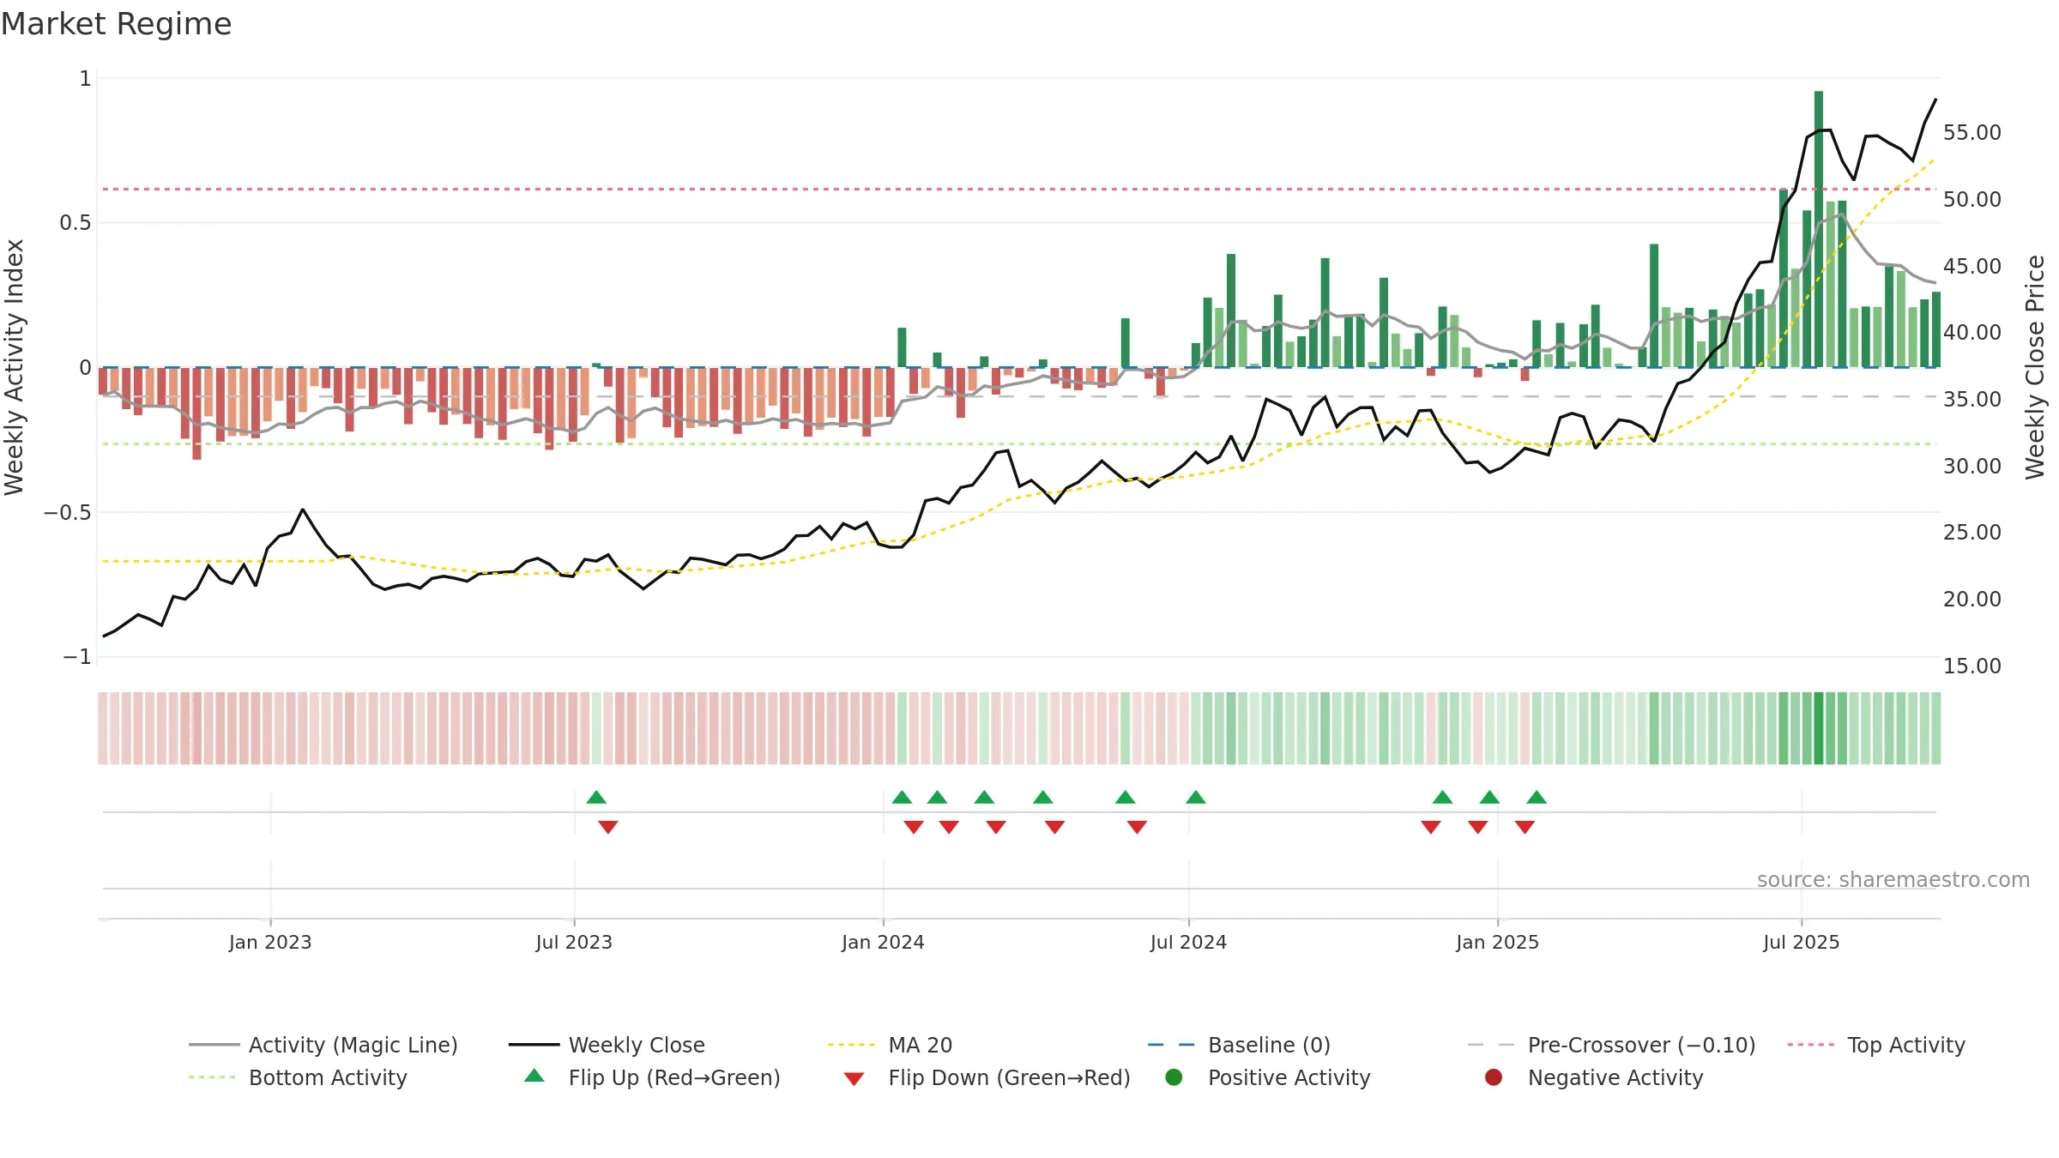Click the green flip-up marker just after Jul 2024
Viewport: 2059px width, 1158px height.
coord(1196,797)
